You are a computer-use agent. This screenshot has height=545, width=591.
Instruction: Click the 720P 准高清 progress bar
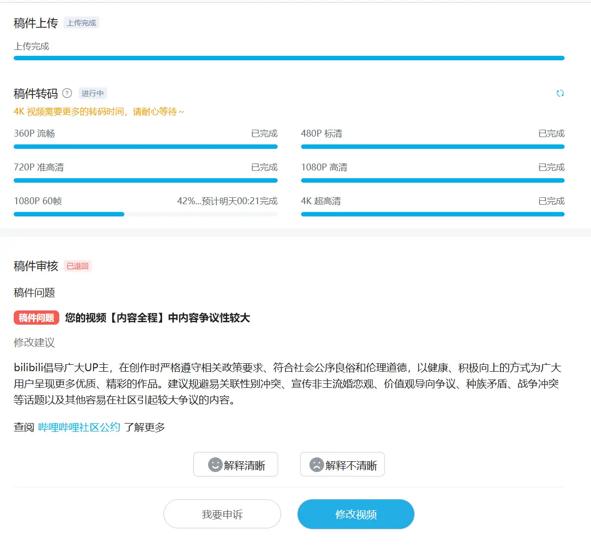145,180
